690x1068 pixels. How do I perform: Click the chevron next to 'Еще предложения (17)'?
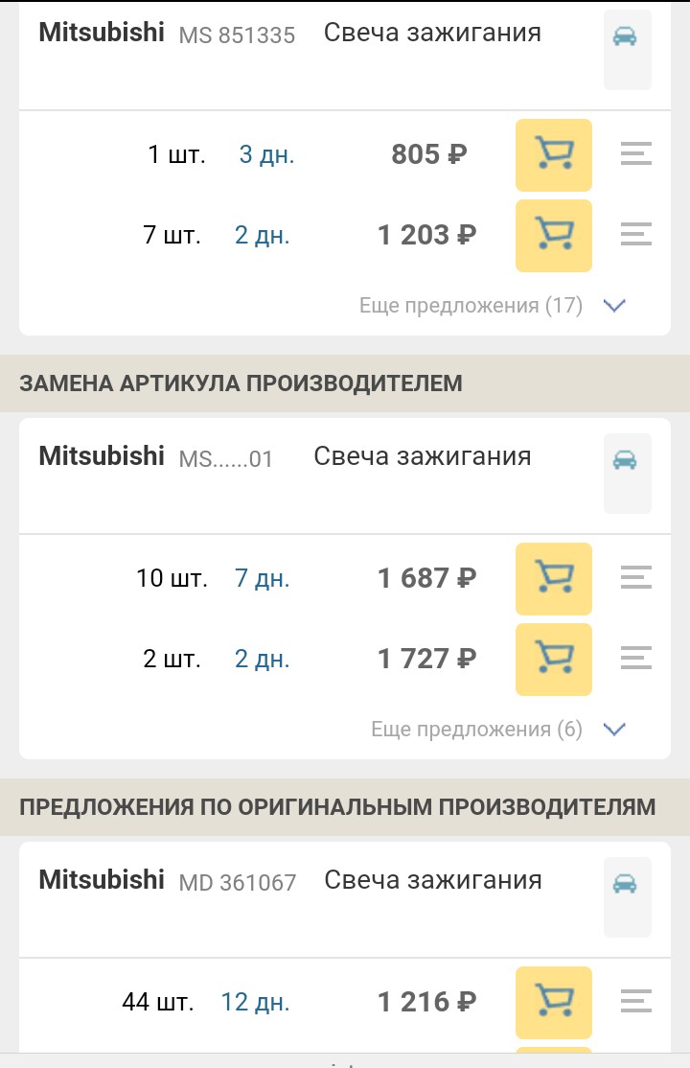pos(614,306)
